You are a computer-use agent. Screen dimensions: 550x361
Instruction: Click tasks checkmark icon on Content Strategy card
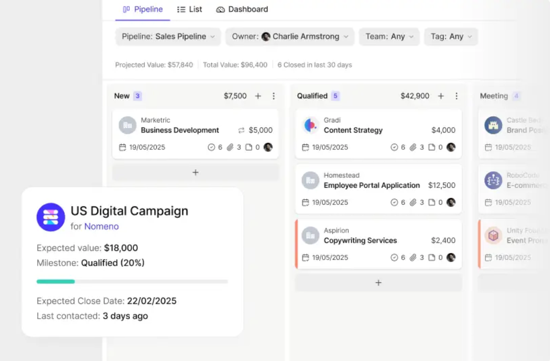tap(394, 147)
